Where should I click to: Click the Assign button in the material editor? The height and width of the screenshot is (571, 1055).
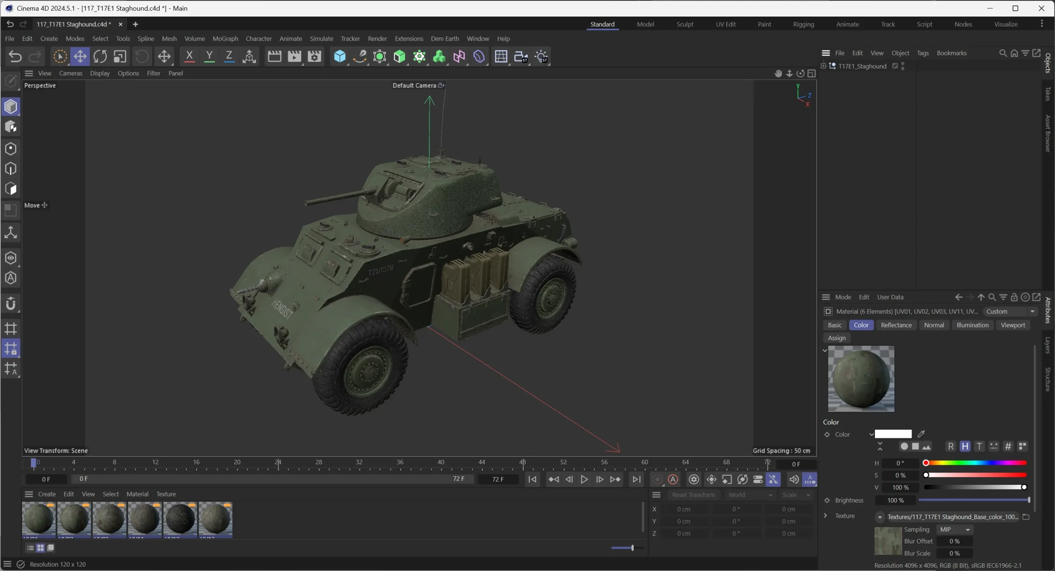837,338
